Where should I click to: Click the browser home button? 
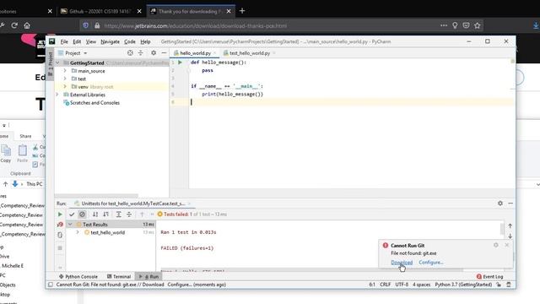tap(27, 25)
